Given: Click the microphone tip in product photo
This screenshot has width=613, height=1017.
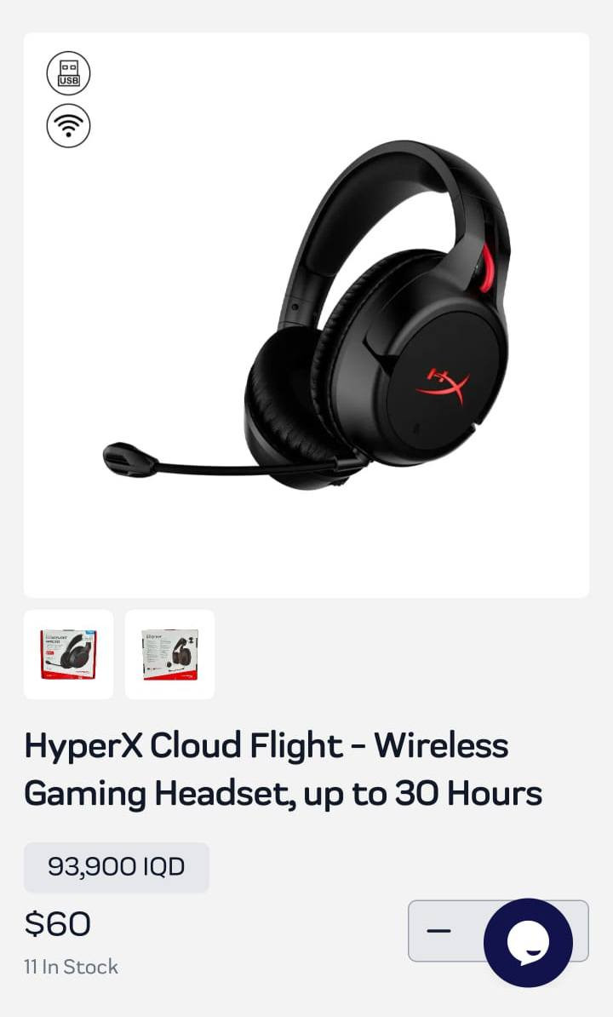Looking at the screenshot, I should click(x=129, y=459).
